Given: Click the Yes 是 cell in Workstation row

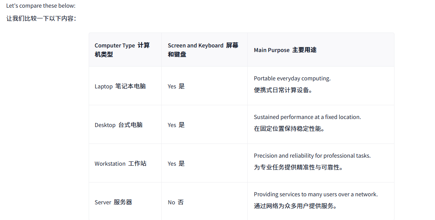Looking at the screenshot, I should (x=205, y=163).
